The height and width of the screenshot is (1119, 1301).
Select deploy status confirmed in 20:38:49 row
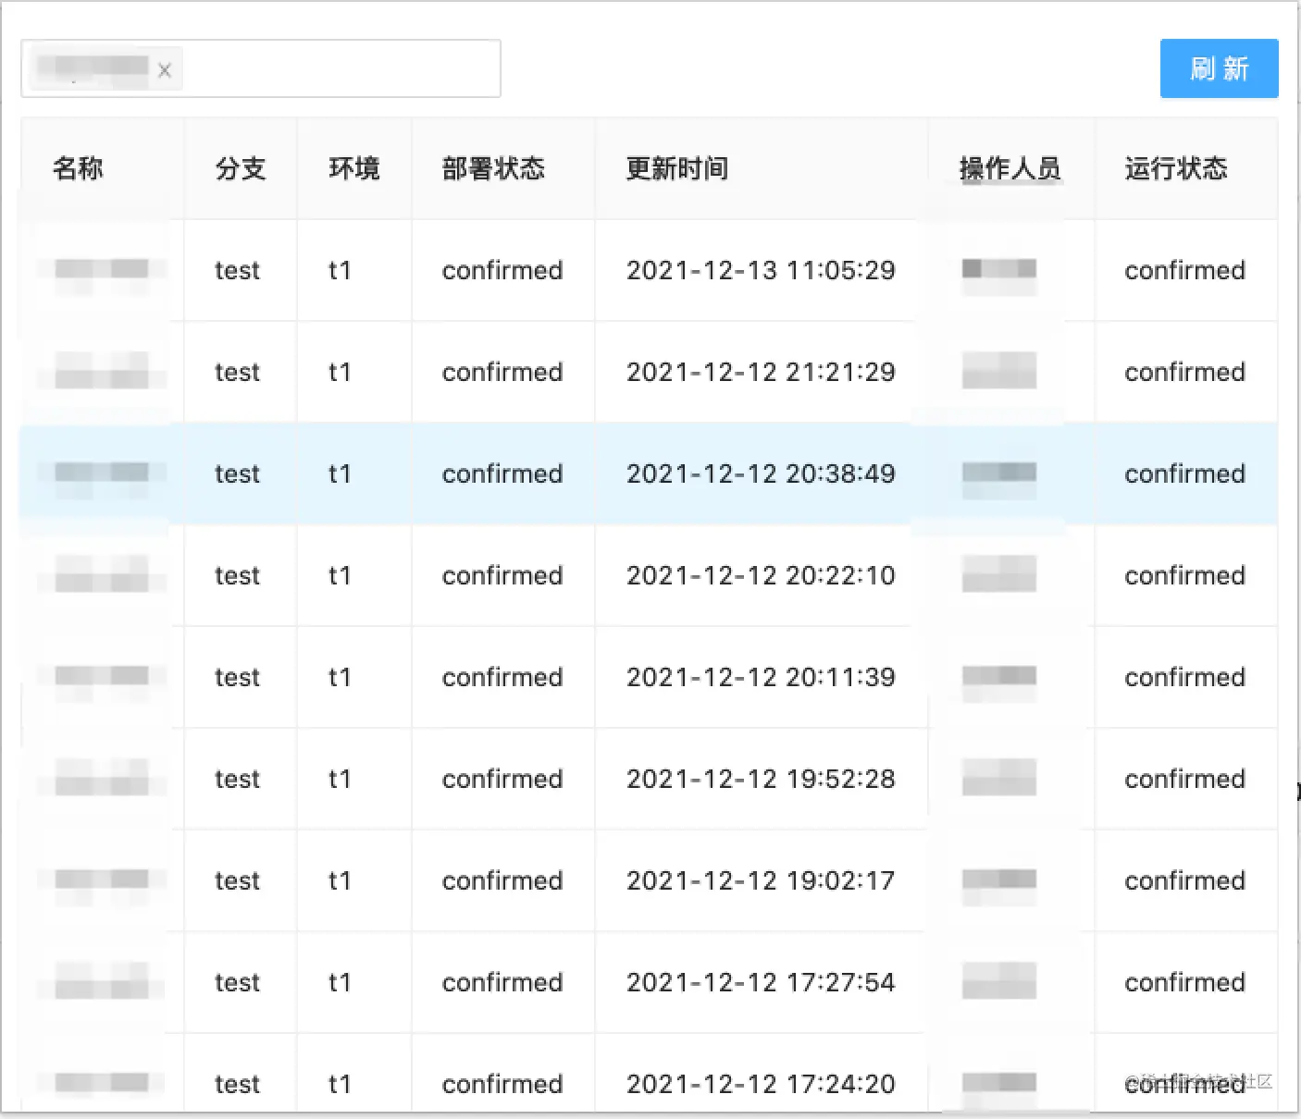click(502, 473)
